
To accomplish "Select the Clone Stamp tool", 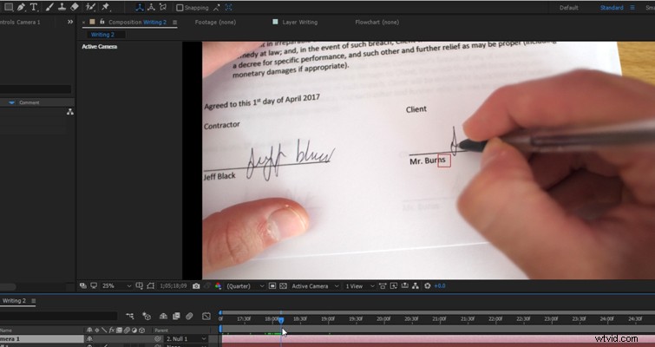I will 62,7.
